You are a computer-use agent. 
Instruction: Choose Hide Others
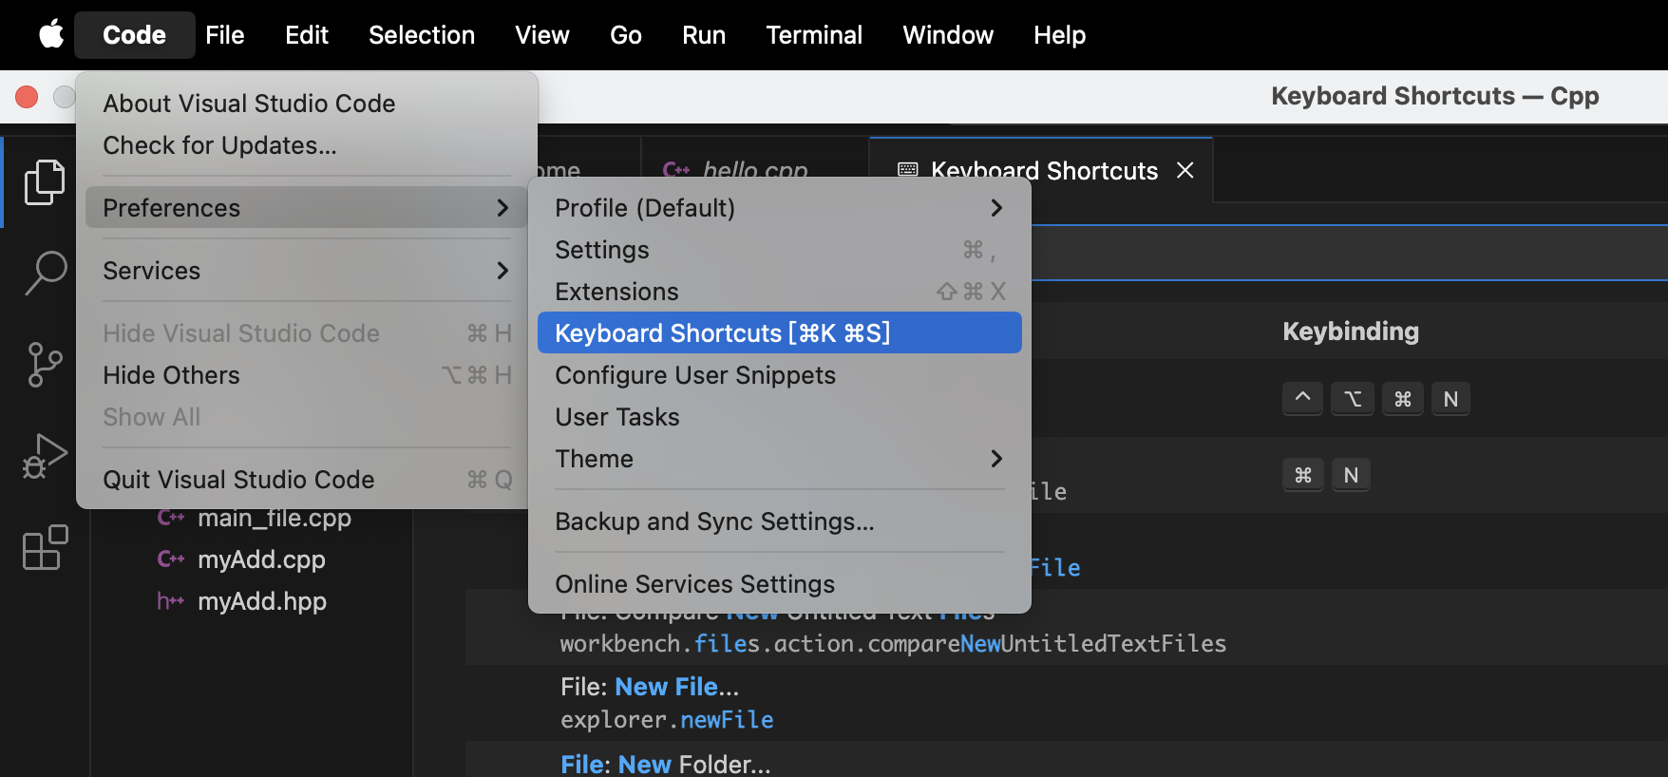point(306,375)
